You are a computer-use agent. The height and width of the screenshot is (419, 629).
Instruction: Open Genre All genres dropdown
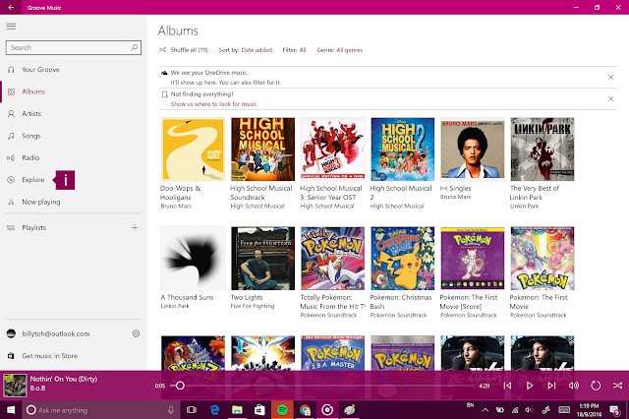point(349,50)
